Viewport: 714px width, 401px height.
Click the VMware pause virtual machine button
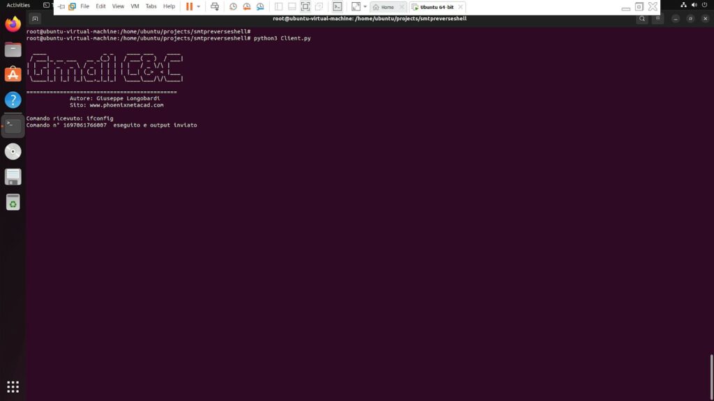click(190, 6)
